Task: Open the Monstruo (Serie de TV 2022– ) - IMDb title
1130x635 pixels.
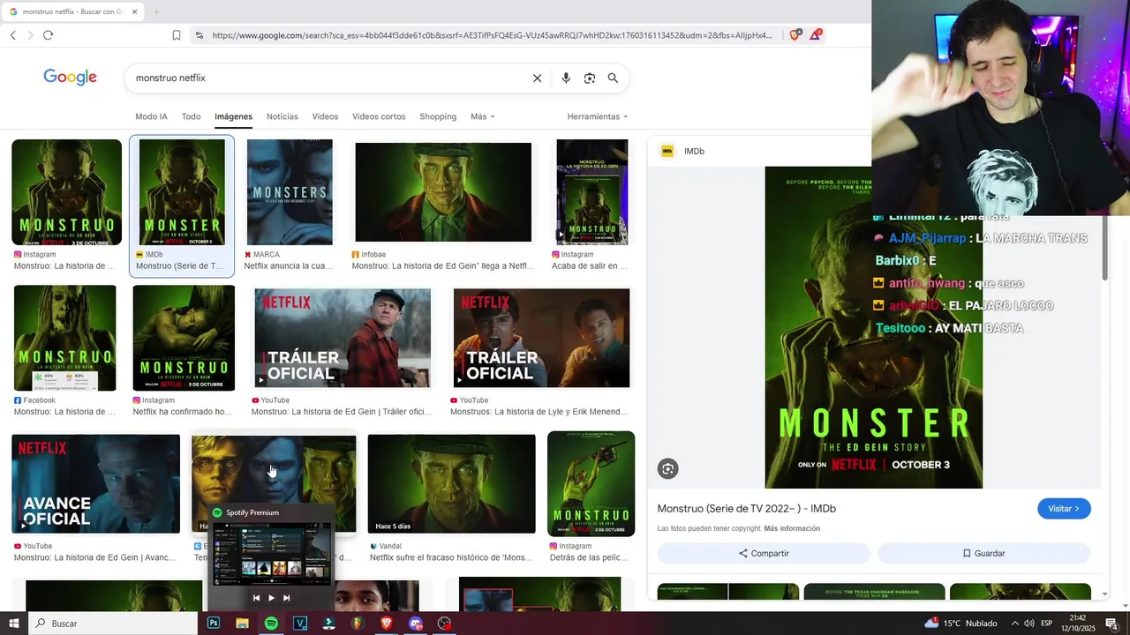Action: (747, 508)
